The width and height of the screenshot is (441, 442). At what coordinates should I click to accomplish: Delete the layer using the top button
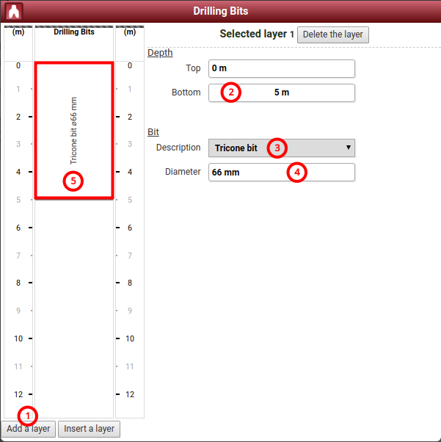tap(332, 35)
